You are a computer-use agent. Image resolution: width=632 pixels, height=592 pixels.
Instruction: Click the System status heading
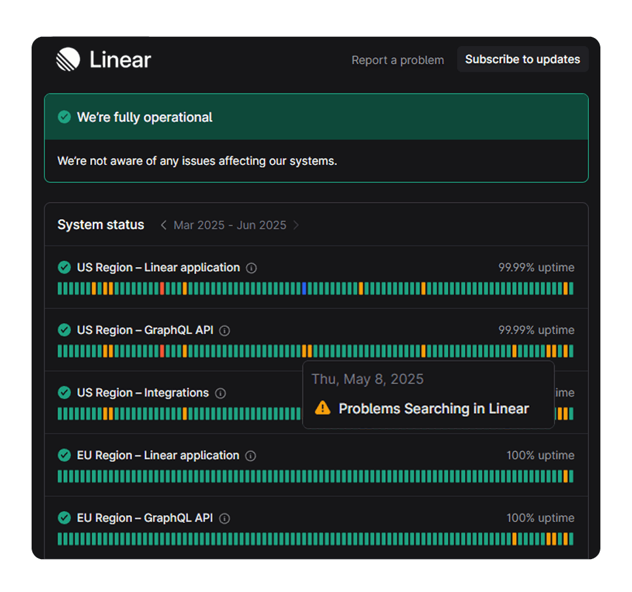[100, 224]
